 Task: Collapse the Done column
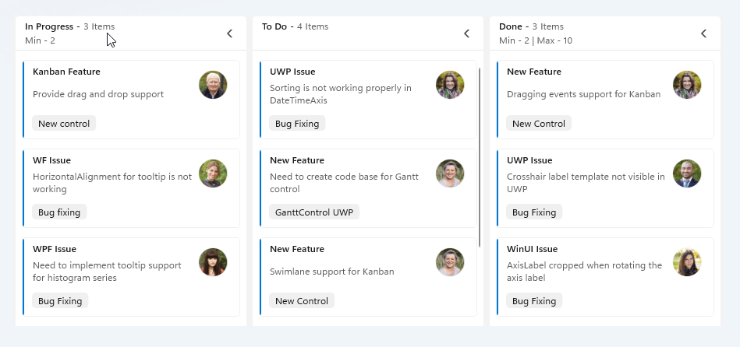[x=703, y=33]
